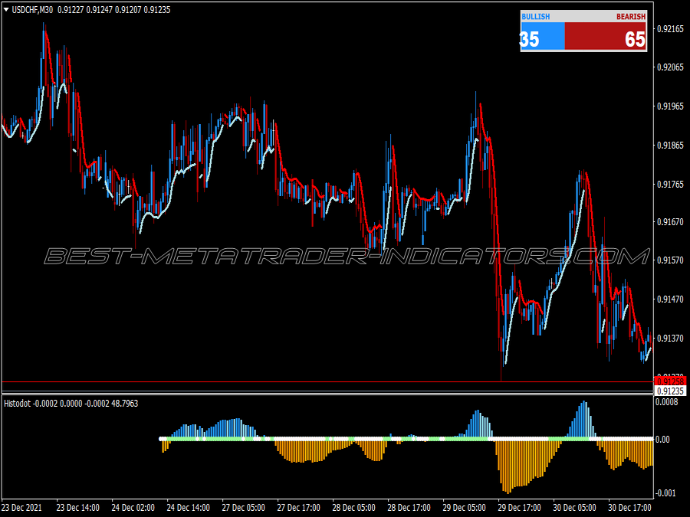Click the blue BULLISH 35 panel
This screenshot has height=517, width=690.
click(542, 36)
